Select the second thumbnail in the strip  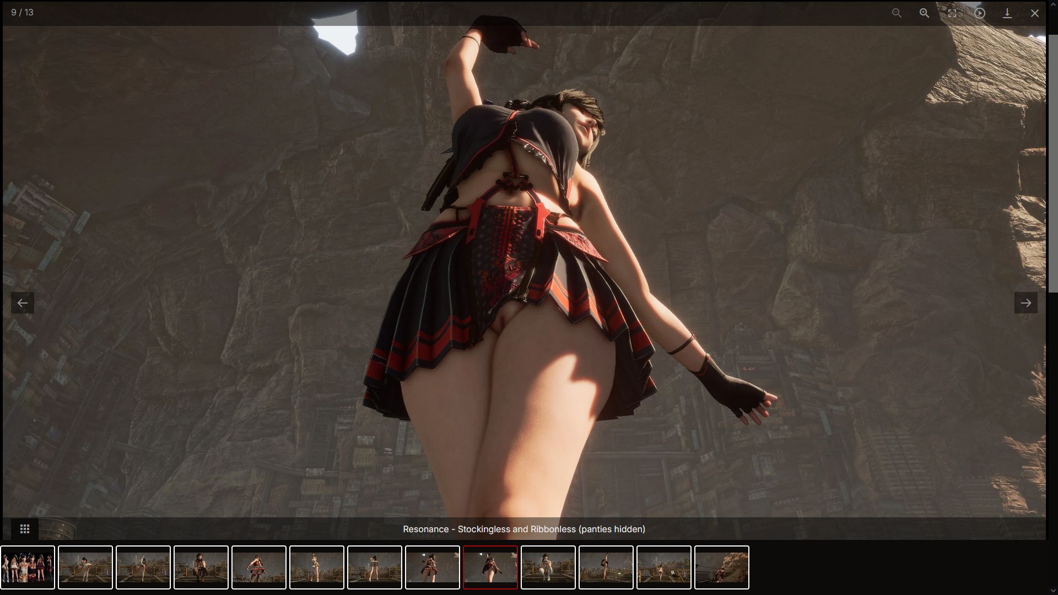click(x=85, y=567)
